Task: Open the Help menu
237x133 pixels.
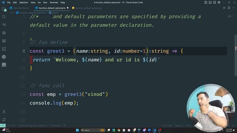Action: click(x=63, y=3)
